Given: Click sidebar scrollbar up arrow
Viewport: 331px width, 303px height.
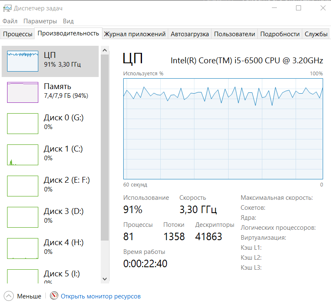Looking at the screenshot, I should [x=105, y=50].
